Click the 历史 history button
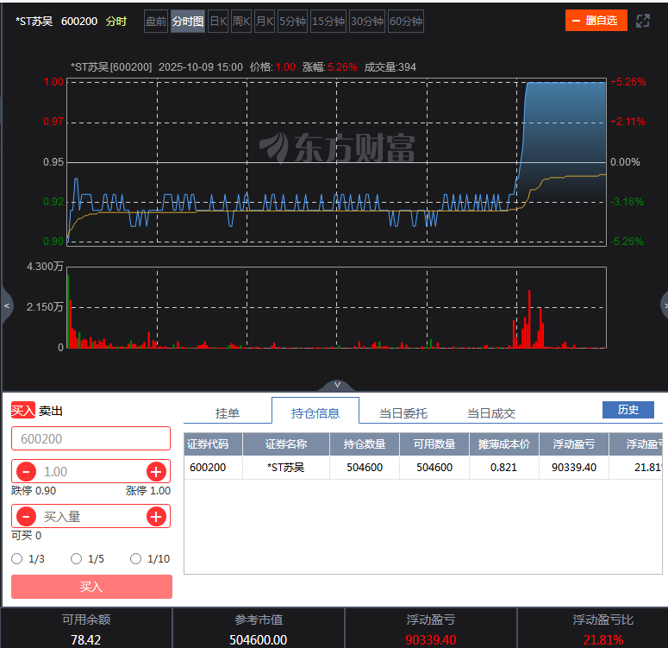Image resolution: width=668 pixels, height=648 pixels. [628, 410]
